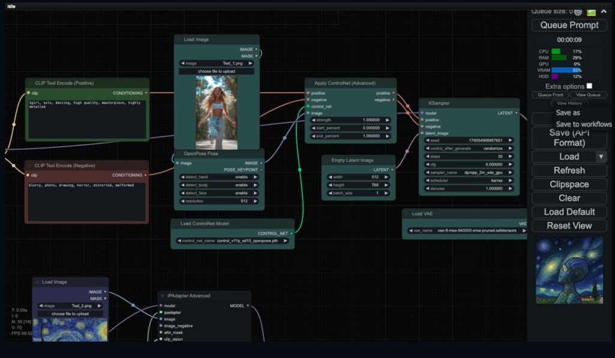Click the View History button

[x=569, y=103]
